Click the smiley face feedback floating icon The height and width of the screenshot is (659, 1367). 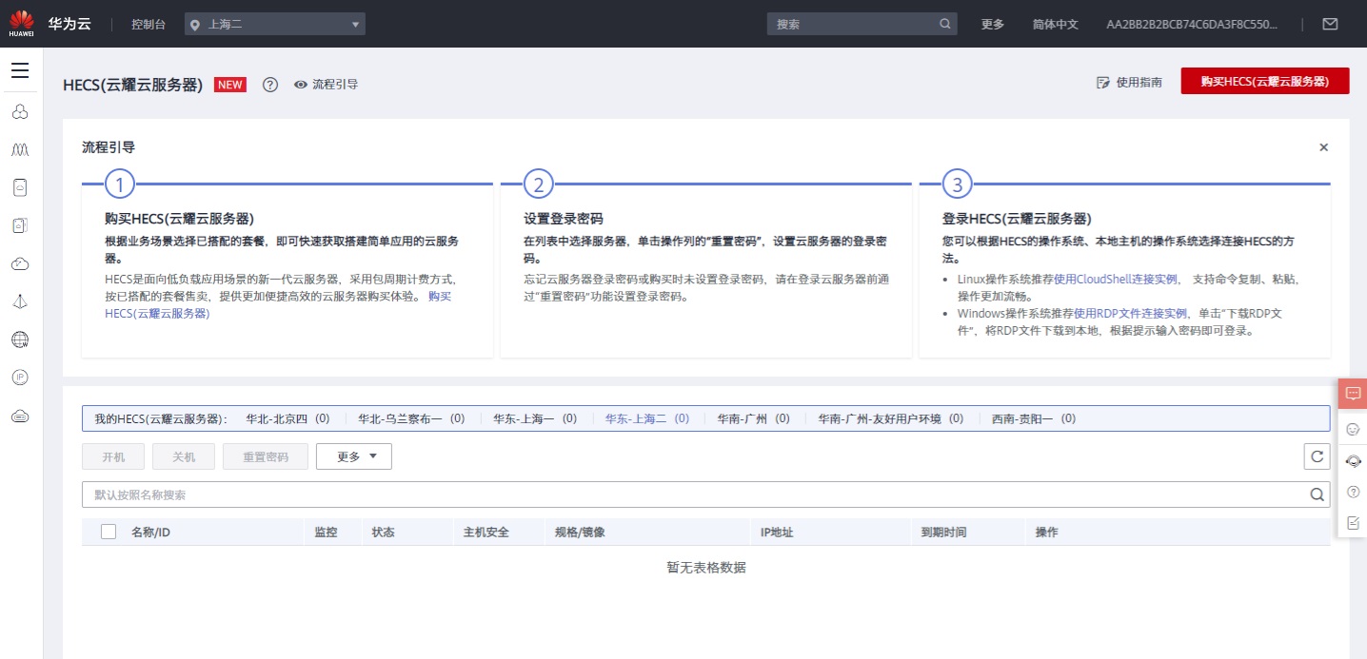click(x=1353, y=429)
